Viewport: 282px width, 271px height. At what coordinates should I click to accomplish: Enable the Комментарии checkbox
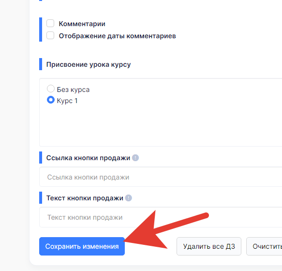click(x=50, y=23)
